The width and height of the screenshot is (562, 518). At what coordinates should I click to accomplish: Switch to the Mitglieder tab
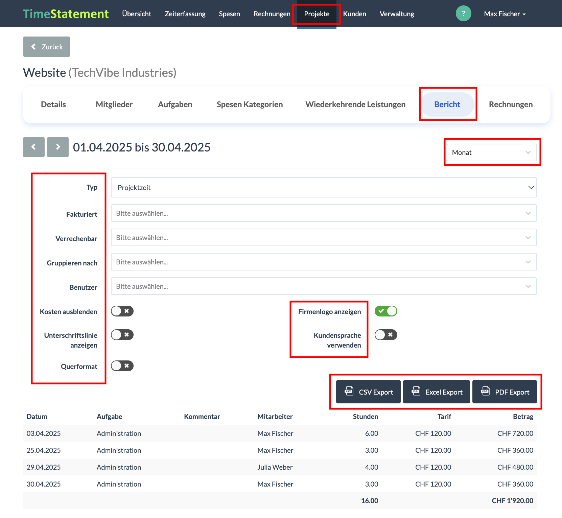(114, 104)
